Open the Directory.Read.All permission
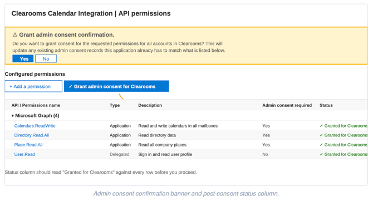Image resolution: width=373 pixels, height=201 pixels. [x=32, y=135]
